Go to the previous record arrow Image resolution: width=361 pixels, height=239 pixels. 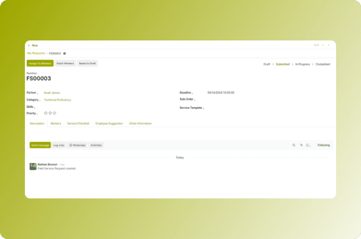pos(323,45)
